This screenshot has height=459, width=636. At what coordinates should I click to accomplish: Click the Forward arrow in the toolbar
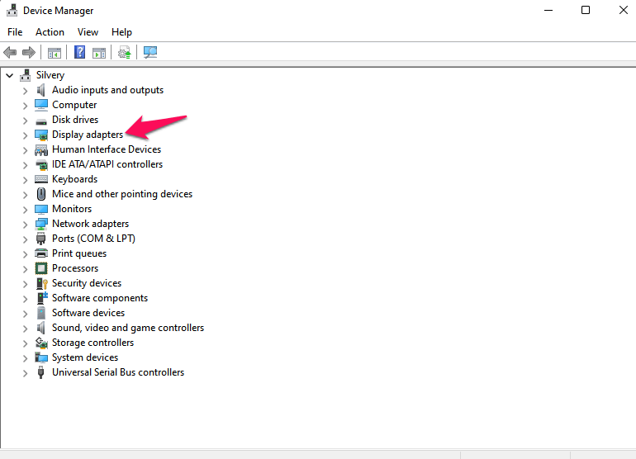28,53
